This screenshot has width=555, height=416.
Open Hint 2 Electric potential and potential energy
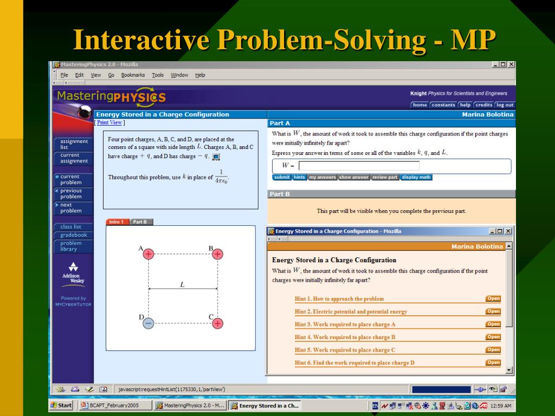pos(493,311)
